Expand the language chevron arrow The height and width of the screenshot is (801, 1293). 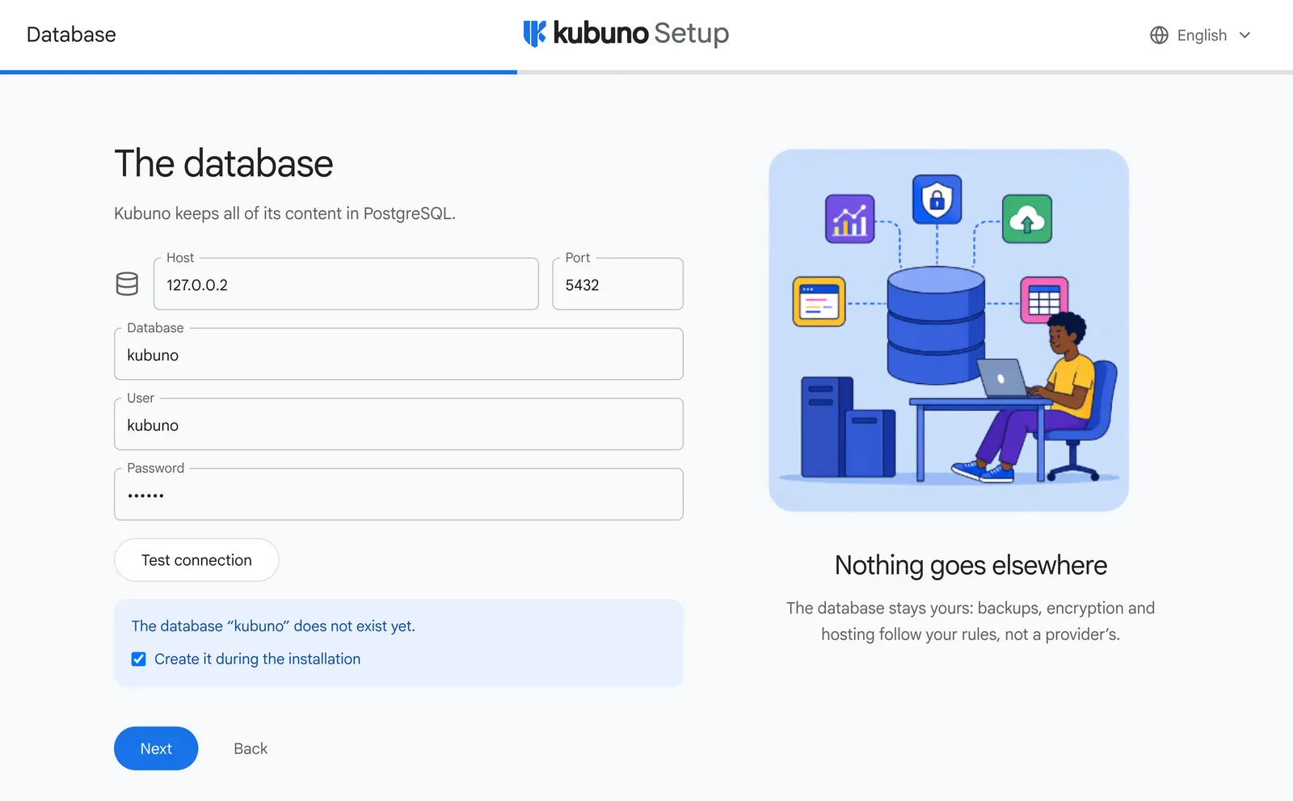pos(1245,35)
